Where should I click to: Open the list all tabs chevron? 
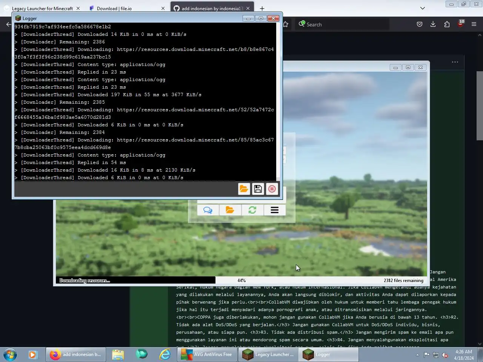pos(423,8)
